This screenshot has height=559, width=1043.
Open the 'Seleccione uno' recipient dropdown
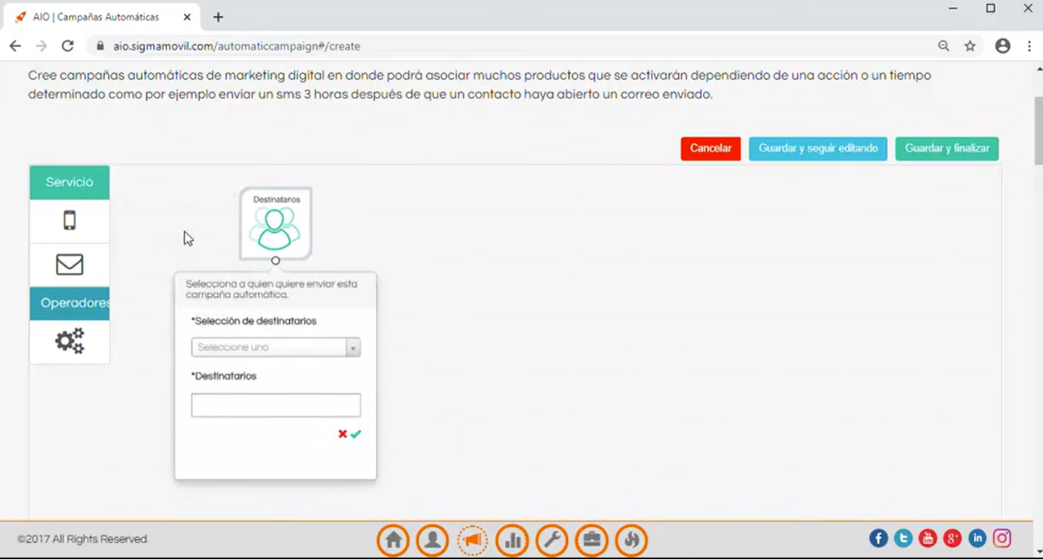tap(276, 347)
